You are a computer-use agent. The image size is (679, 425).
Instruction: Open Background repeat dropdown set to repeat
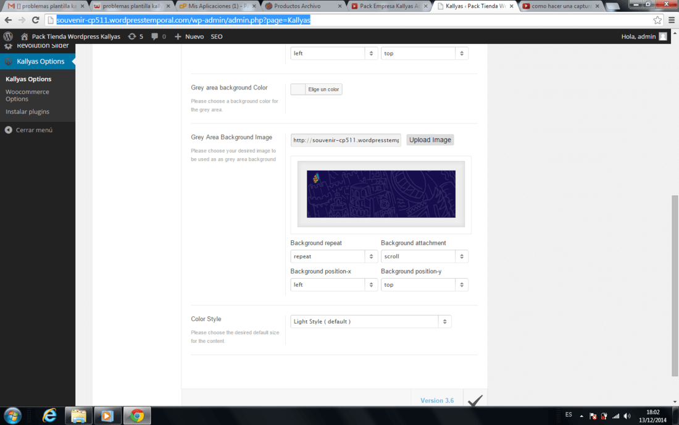(334, 256)
